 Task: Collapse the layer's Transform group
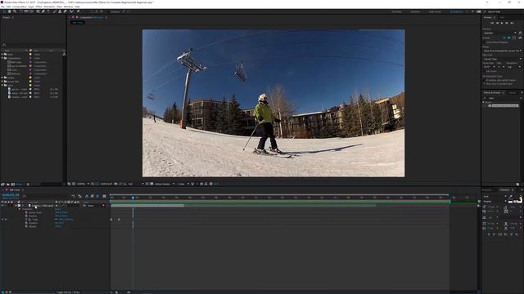click(x=20, y=209)
